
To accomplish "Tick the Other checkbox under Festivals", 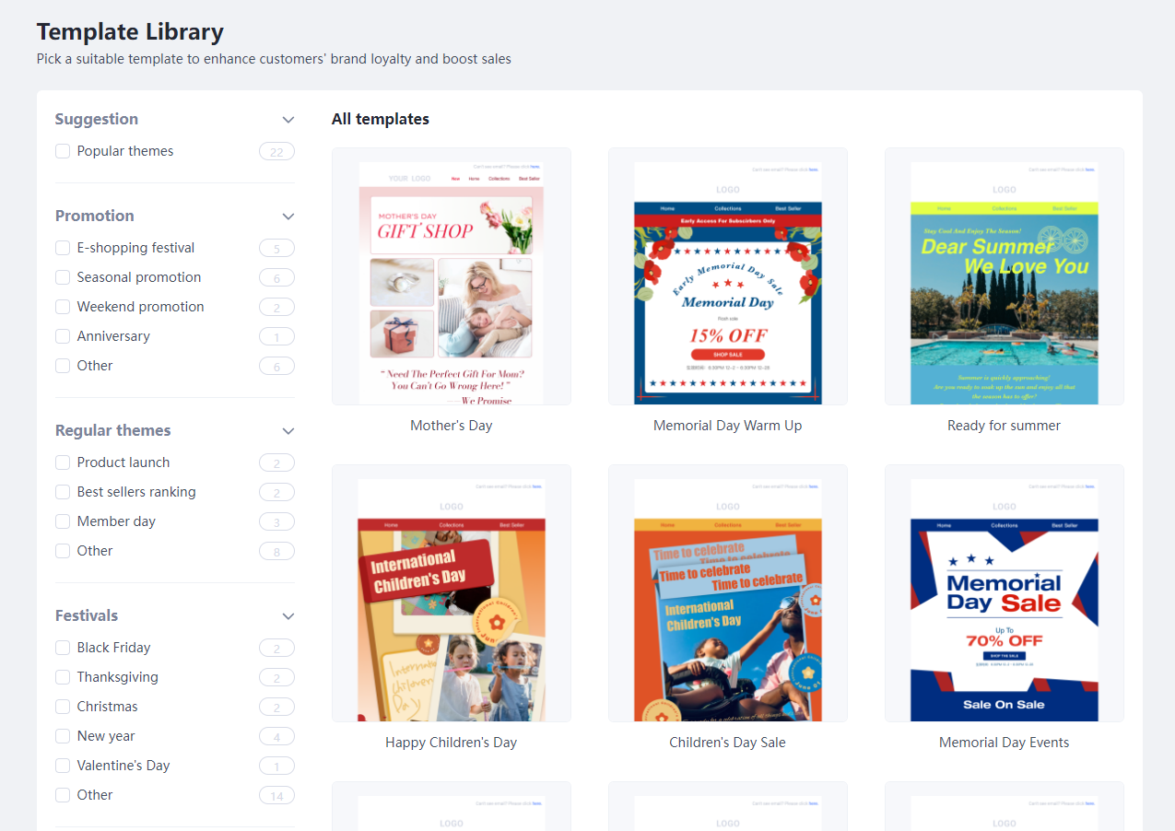I will click(63, 795).
